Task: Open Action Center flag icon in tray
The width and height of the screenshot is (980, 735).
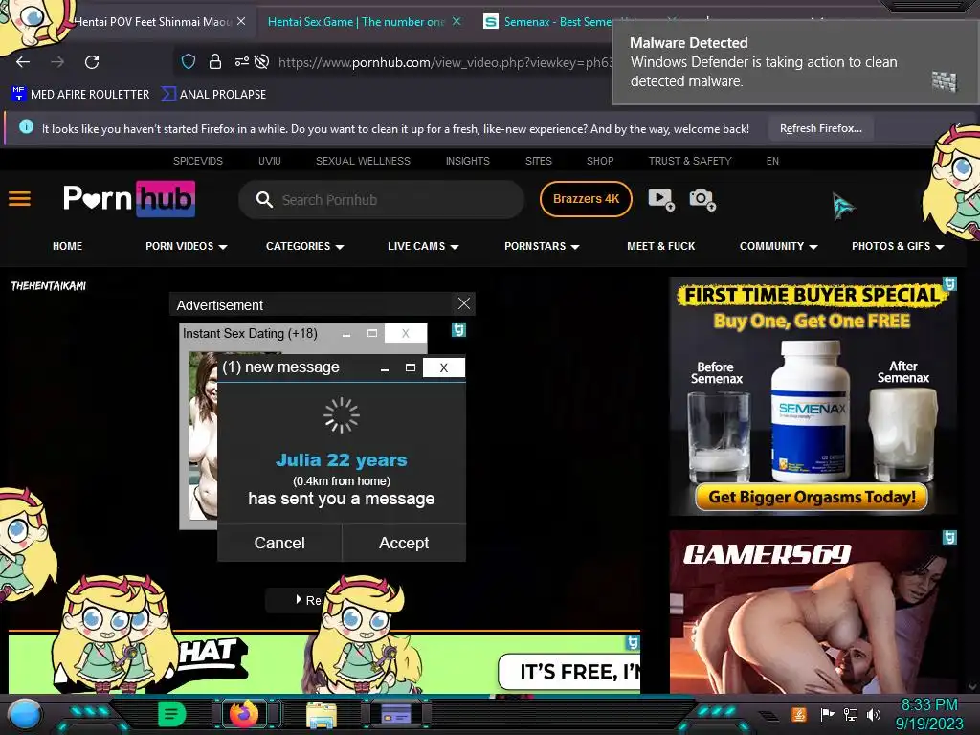Action: (827, 714)
